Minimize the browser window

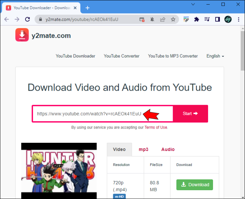tap(208, 4)
